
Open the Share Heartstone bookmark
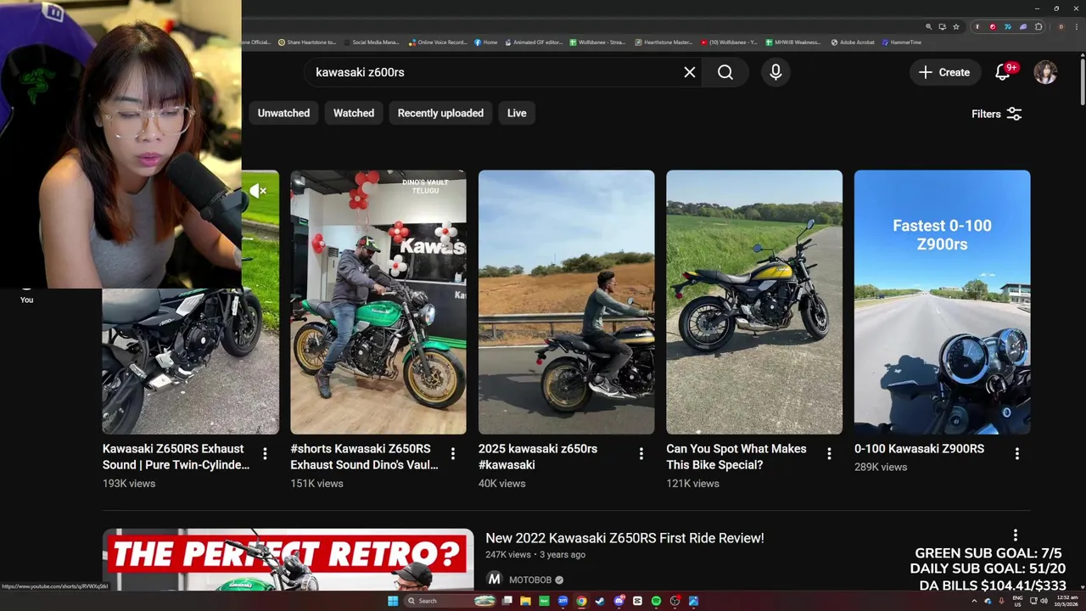pos(307,42)
